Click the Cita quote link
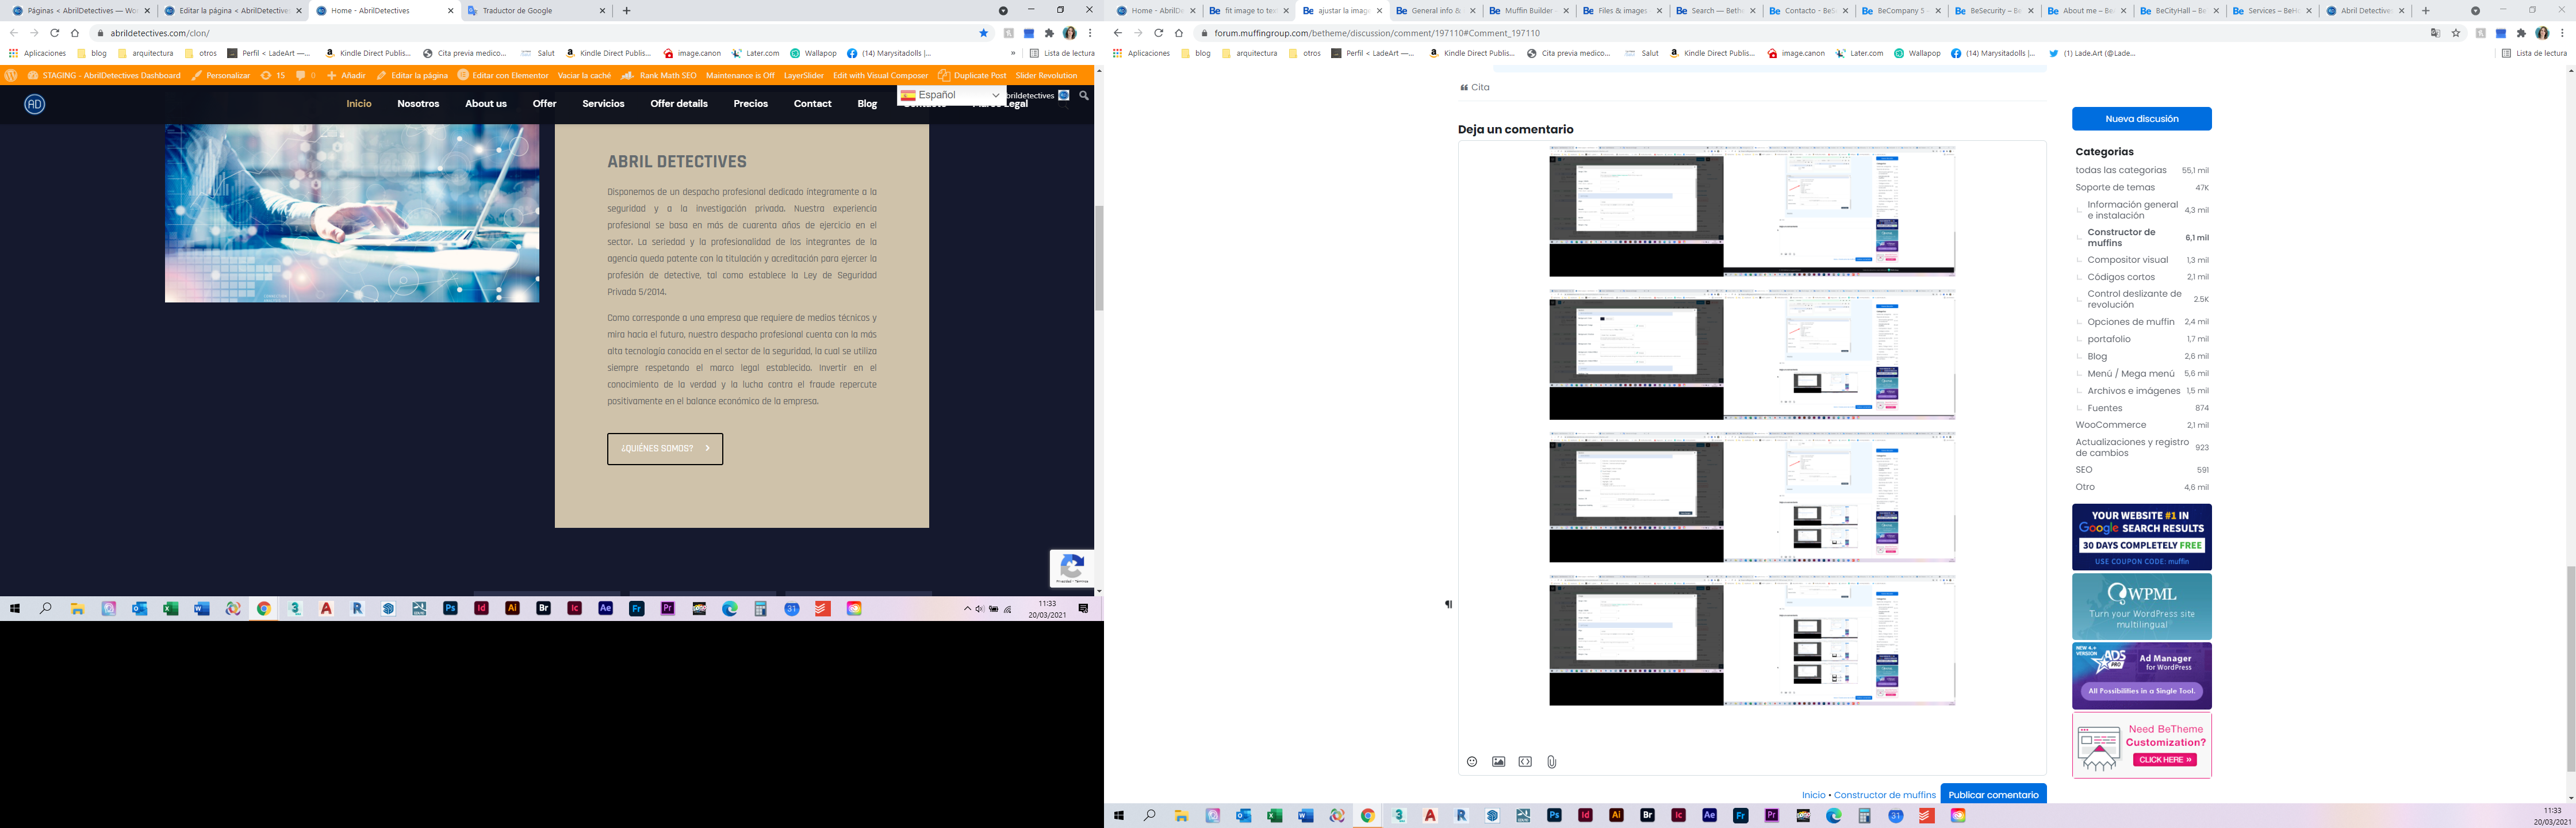The height and width of the screenshot is (828, 2576). 1475,88
